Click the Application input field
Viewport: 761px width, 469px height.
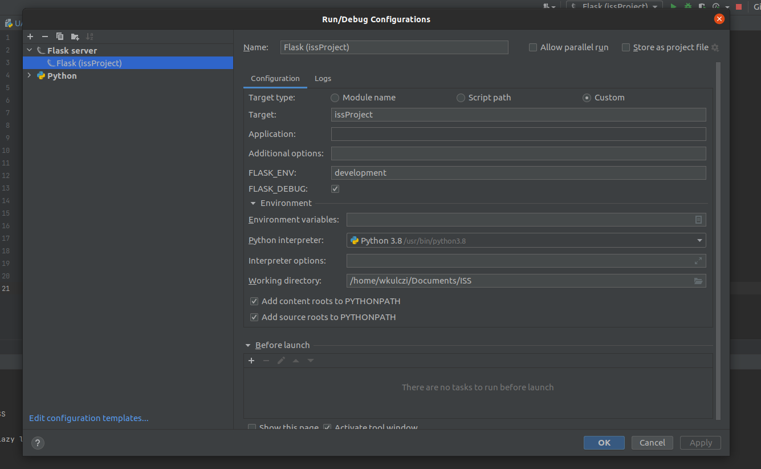519,134
